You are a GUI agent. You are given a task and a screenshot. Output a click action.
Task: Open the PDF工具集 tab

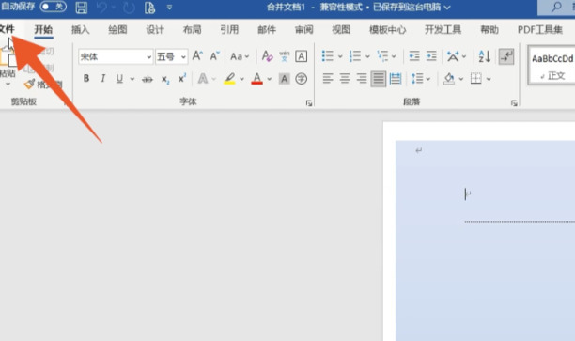pos(540,29)
